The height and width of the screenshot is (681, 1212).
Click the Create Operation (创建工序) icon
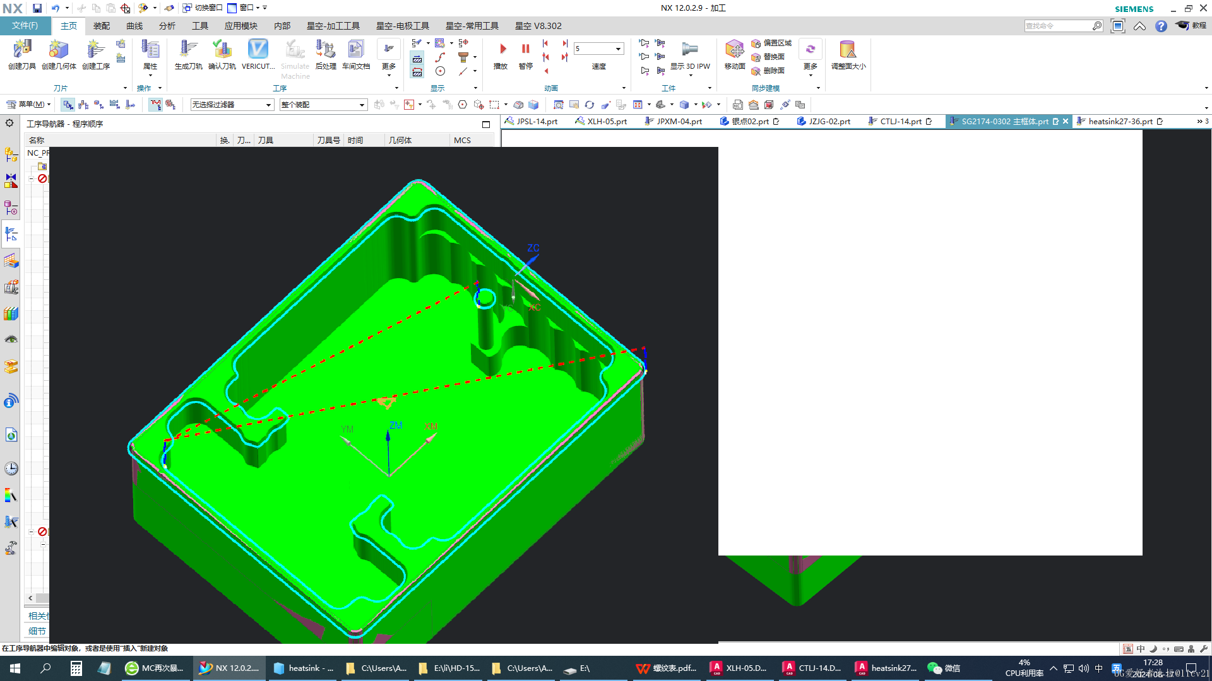pos(96,50)
